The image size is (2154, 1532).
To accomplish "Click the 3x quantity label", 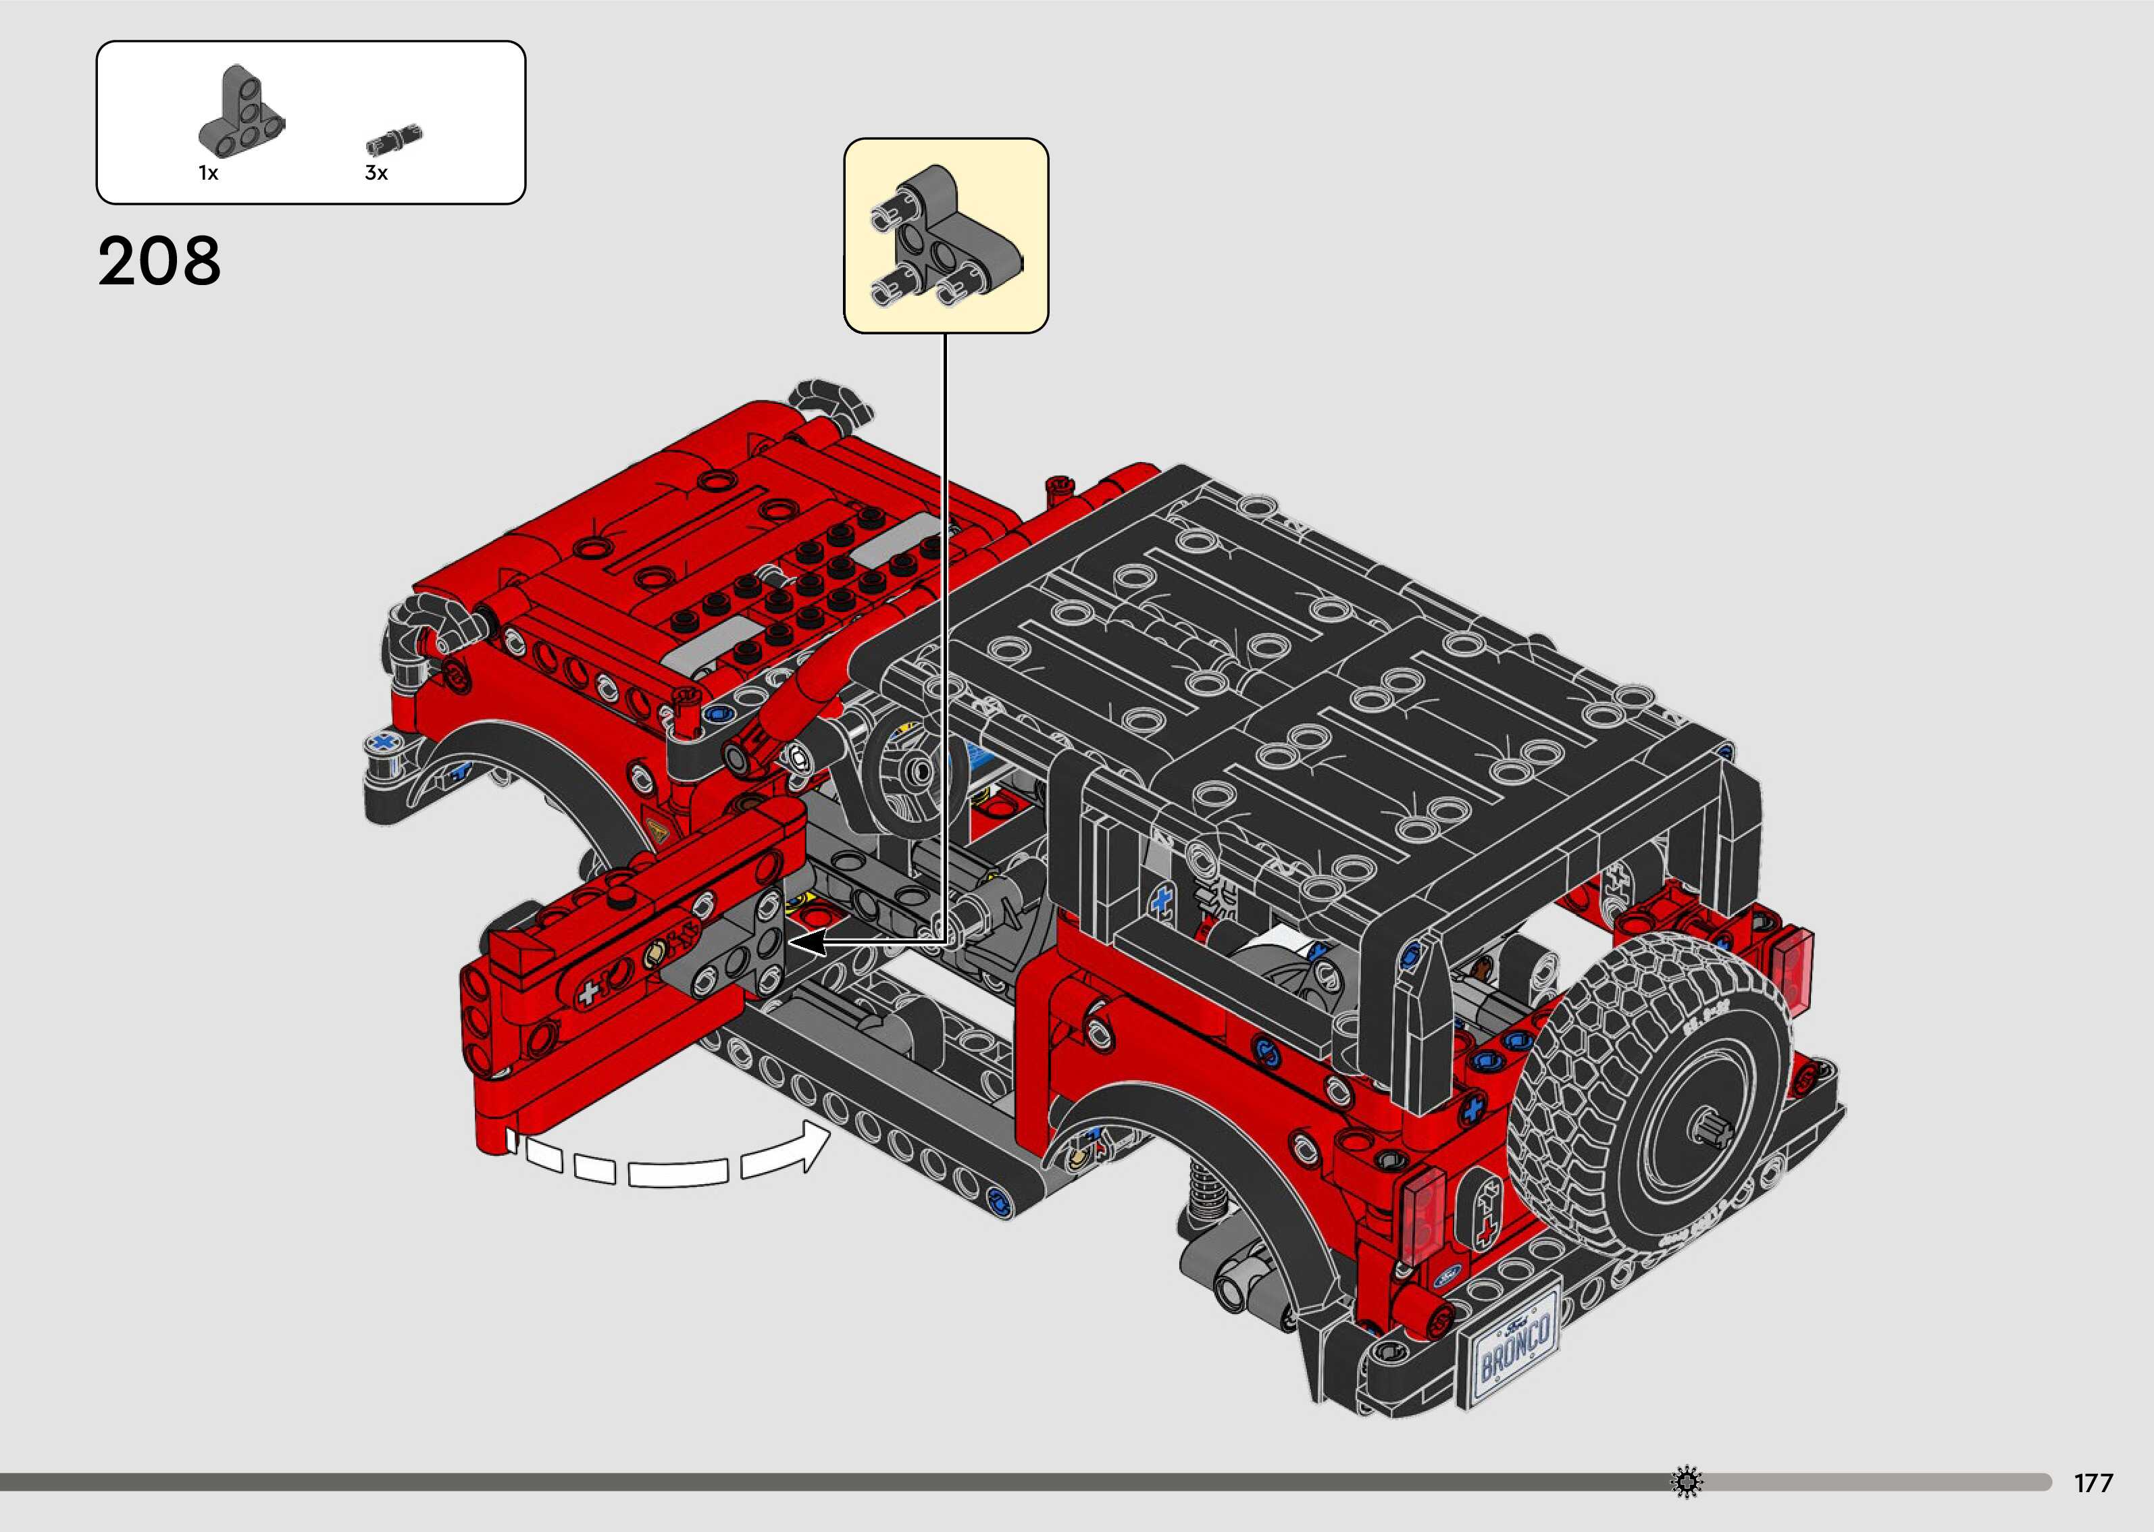I will (x=376, y=173).
